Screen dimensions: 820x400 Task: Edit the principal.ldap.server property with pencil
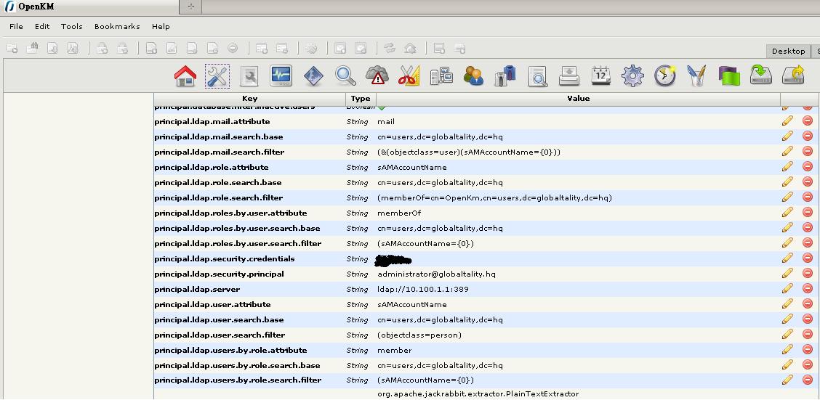[x=787, y=289]
